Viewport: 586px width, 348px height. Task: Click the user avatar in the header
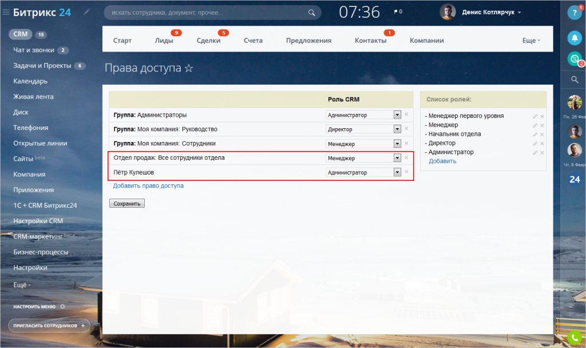pyautogui.click(x=448, y=12)
